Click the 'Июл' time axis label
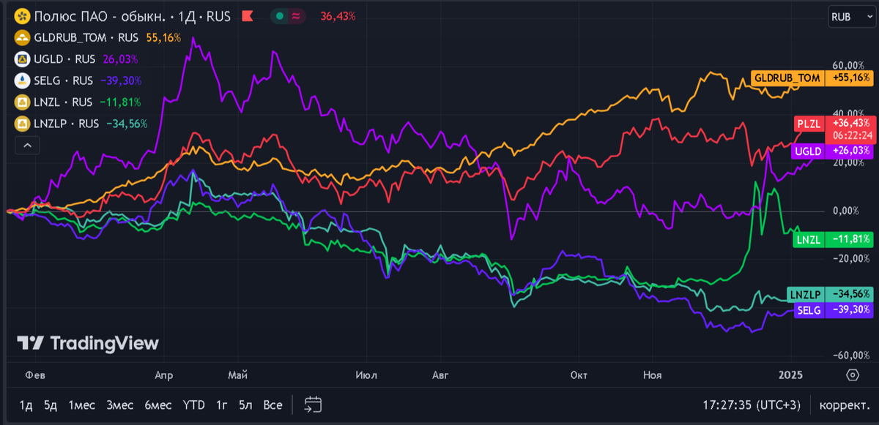879x425 pixels. coord(366,375)
